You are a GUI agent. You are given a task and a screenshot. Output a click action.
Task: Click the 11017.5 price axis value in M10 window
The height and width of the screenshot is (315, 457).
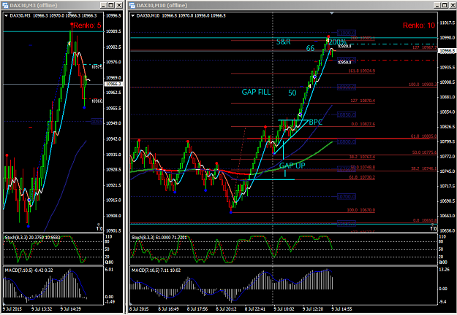[447, 23]
